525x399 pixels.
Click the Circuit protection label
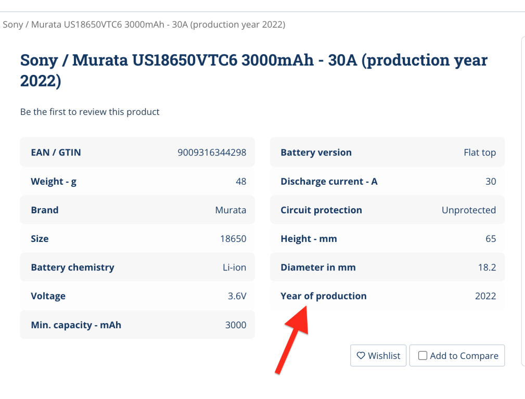[322, 210]
